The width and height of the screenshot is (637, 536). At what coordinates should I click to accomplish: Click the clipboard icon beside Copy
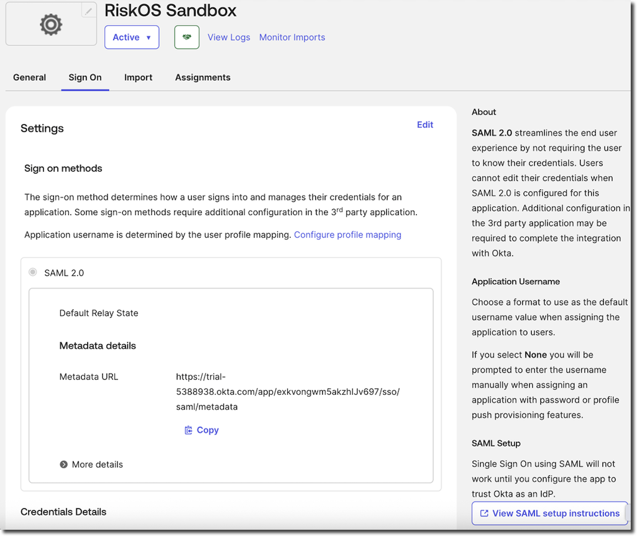189,430
